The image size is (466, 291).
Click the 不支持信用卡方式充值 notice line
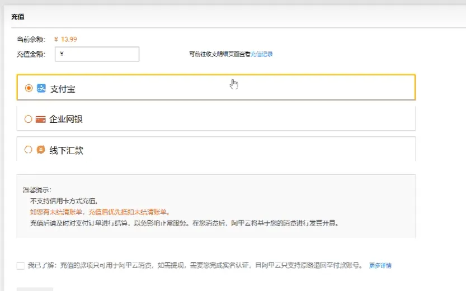pyautogui.click(x=64, y=201)
